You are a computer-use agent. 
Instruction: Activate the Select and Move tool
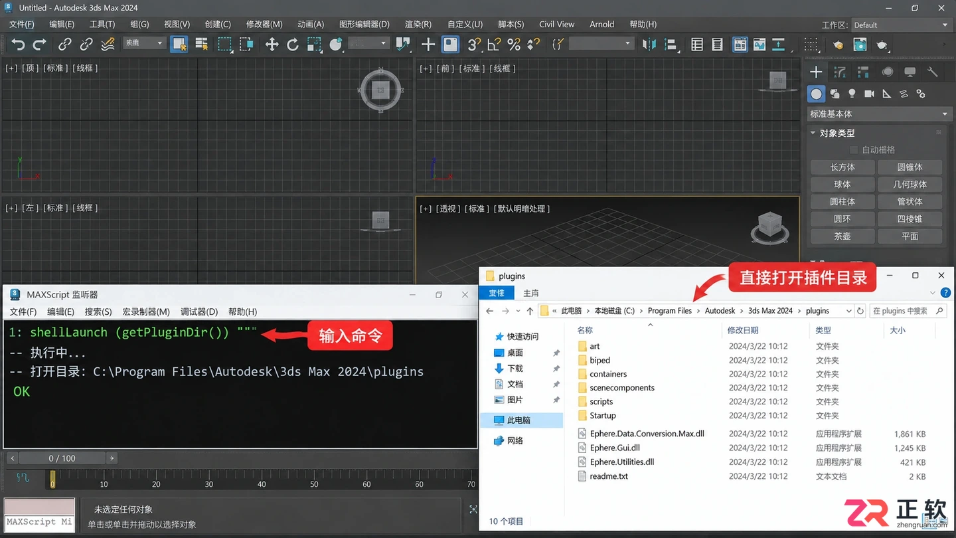click(272, 45)
